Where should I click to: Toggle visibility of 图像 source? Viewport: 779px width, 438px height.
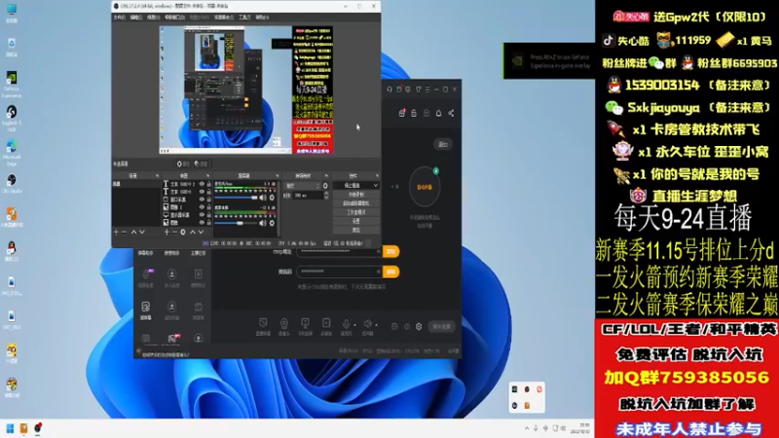(x=202, y=223)
